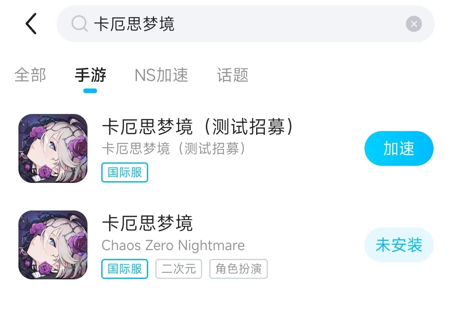Open the 卡厄思梦境（测试招募）game icon
The height and width of the screenshot is (309, 452).
coord(53,148)
